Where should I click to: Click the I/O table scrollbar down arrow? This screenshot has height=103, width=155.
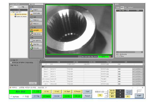pos(144,84)
